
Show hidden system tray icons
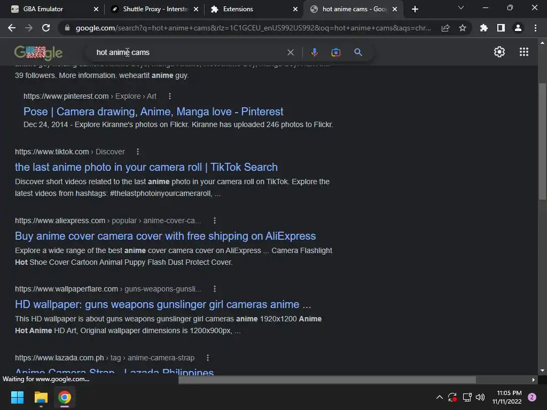point(440,397)
